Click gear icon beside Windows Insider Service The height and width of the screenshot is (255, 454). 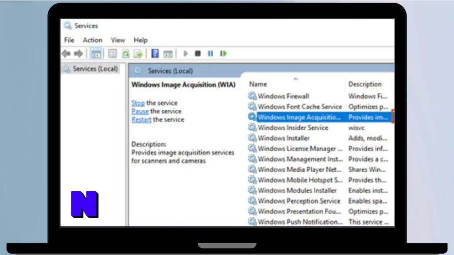(x=252, y=127)
